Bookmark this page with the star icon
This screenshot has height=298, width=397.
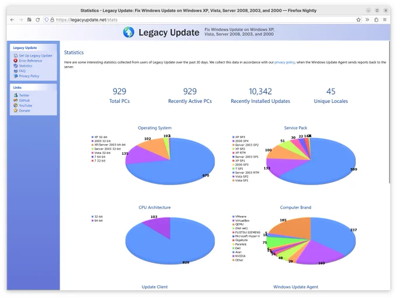358,20
